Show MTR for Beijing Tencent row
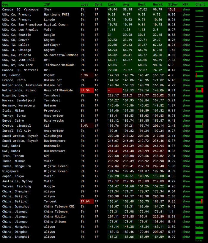The width and height of the screenshot is (208, 243). pos(186,201)
